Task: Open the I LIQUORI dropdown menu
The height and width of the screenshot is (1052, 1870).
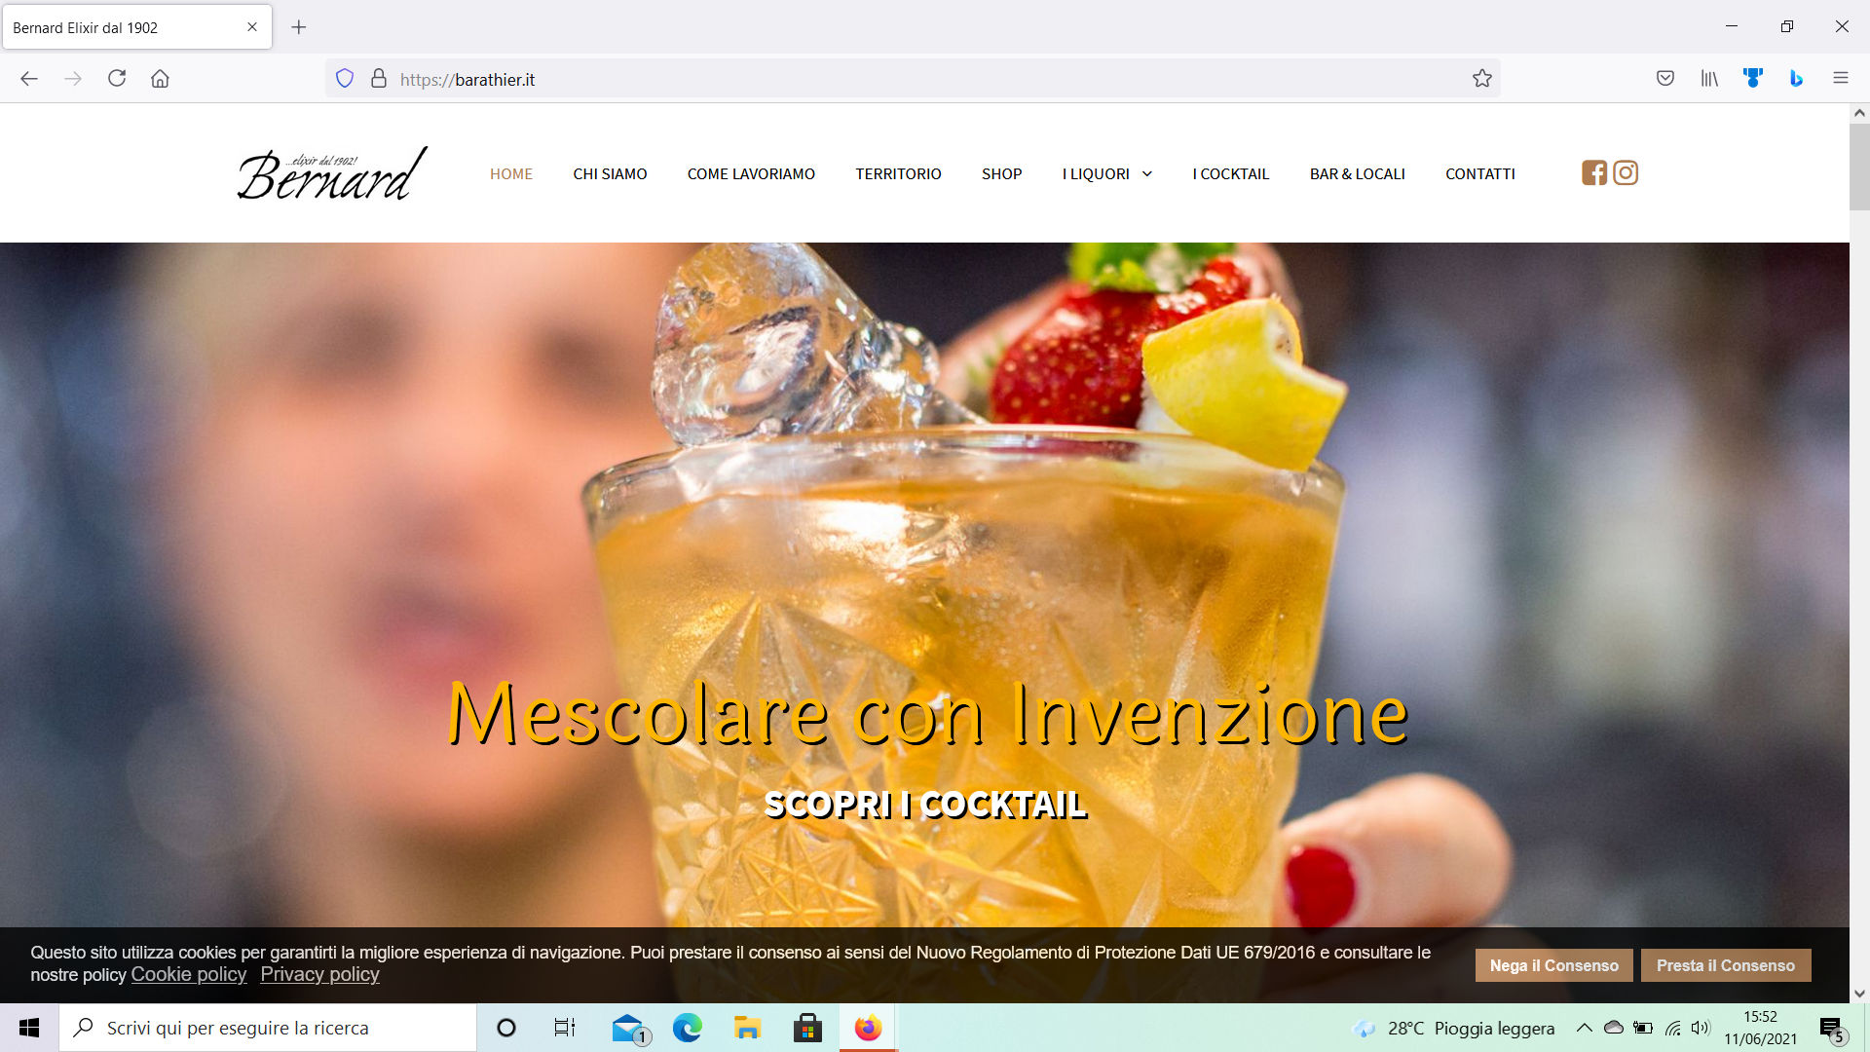Action: click(x=1105, y=173)
